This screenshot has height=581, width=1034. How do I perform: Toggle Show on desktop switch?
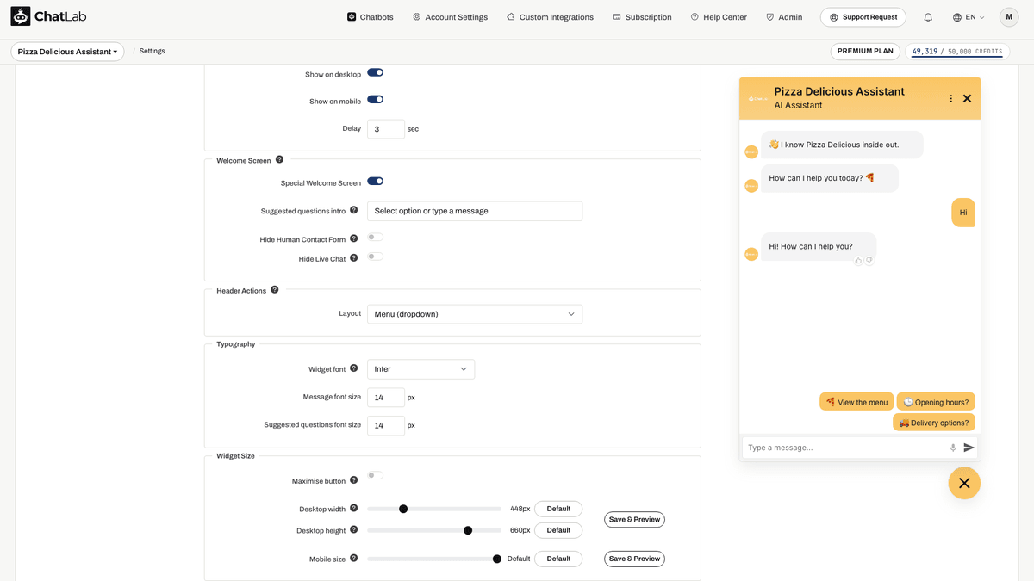(376, 73)
